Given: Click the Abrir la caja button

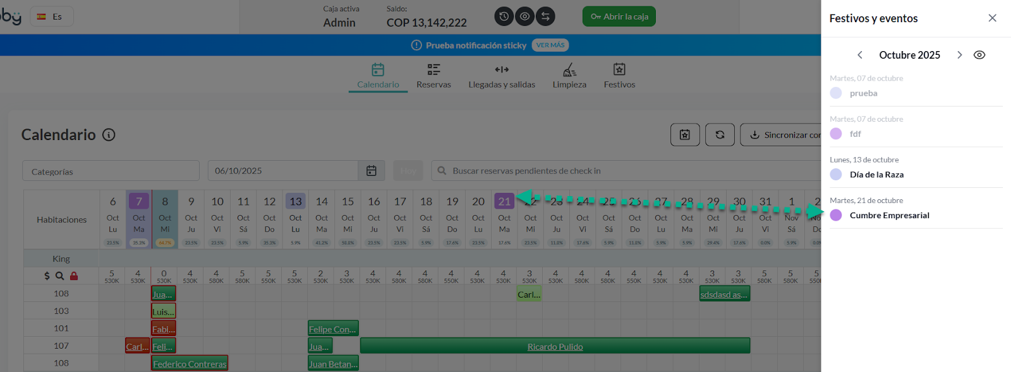Looking at the screenshot, I should pyautogui.click(x=619, y=16).
